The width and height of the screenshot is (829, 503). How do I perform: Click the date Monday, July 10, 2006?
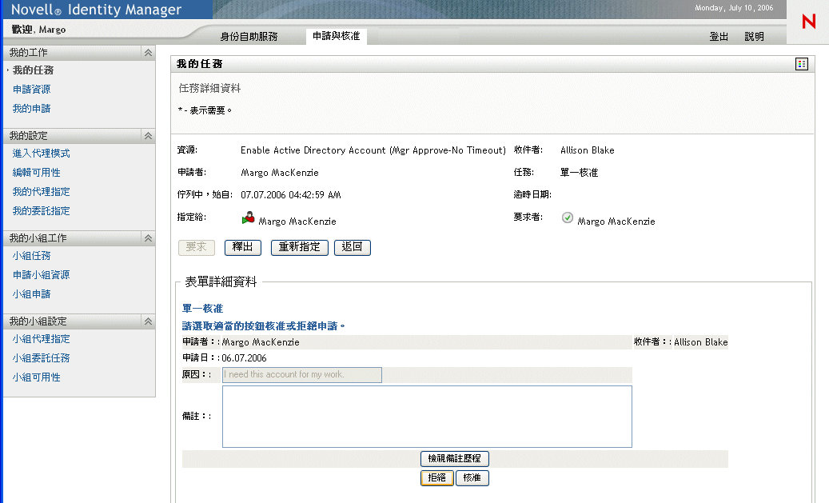pos(734,8)
